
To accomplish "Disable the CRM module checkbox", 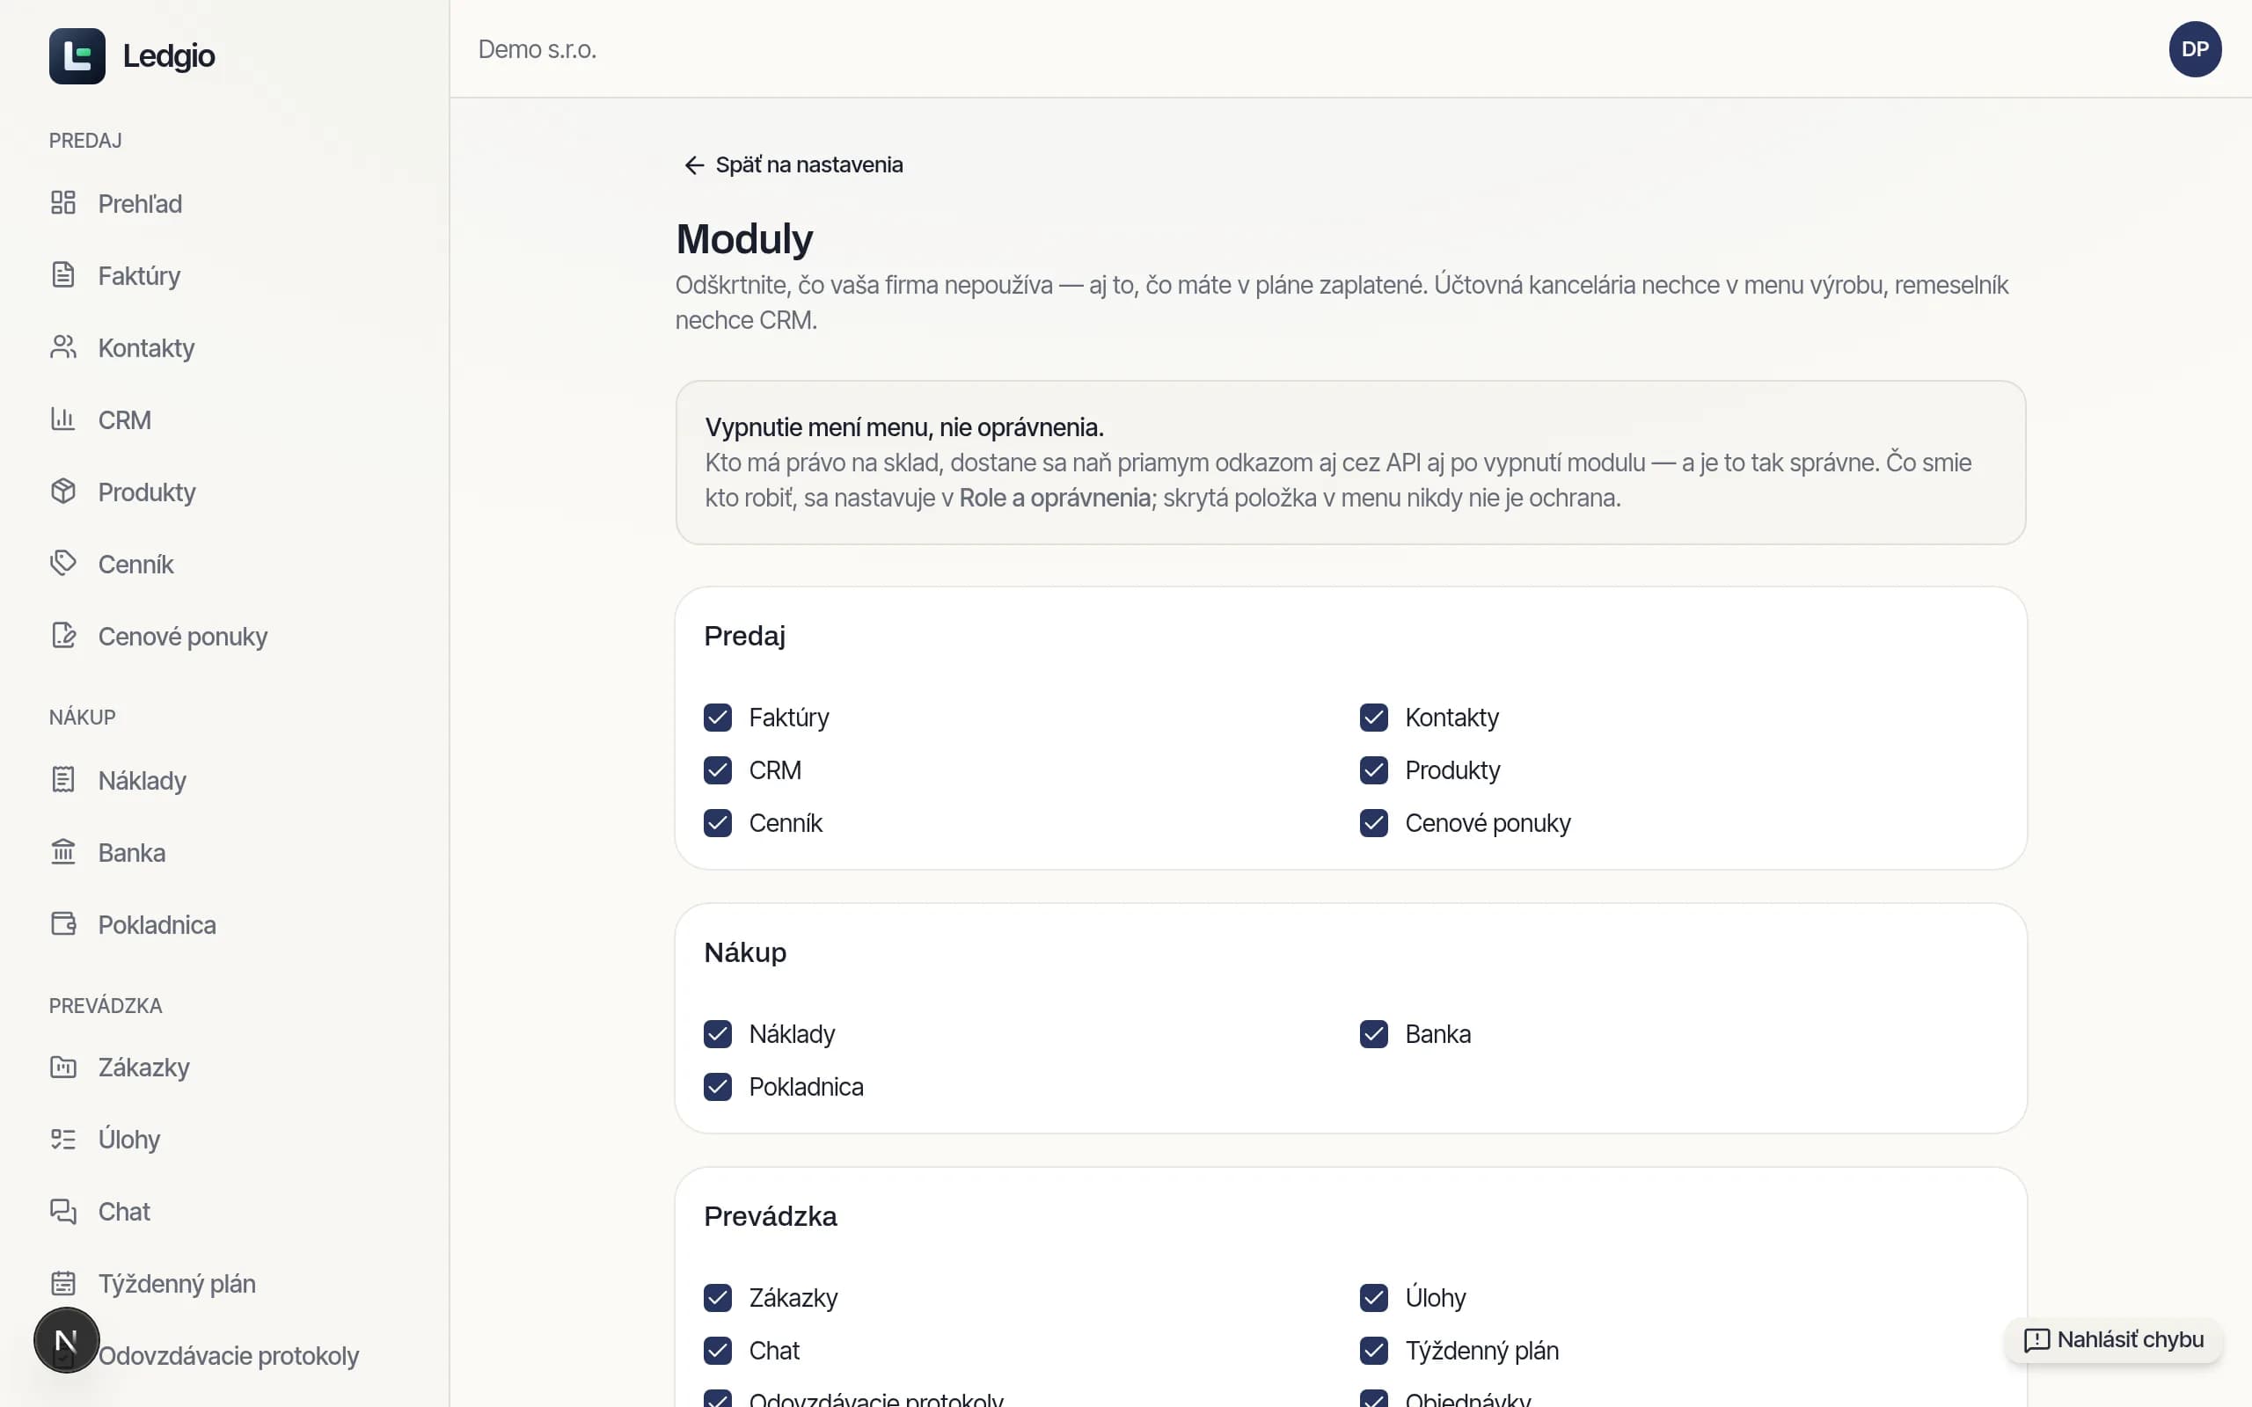I will point(718,770).
